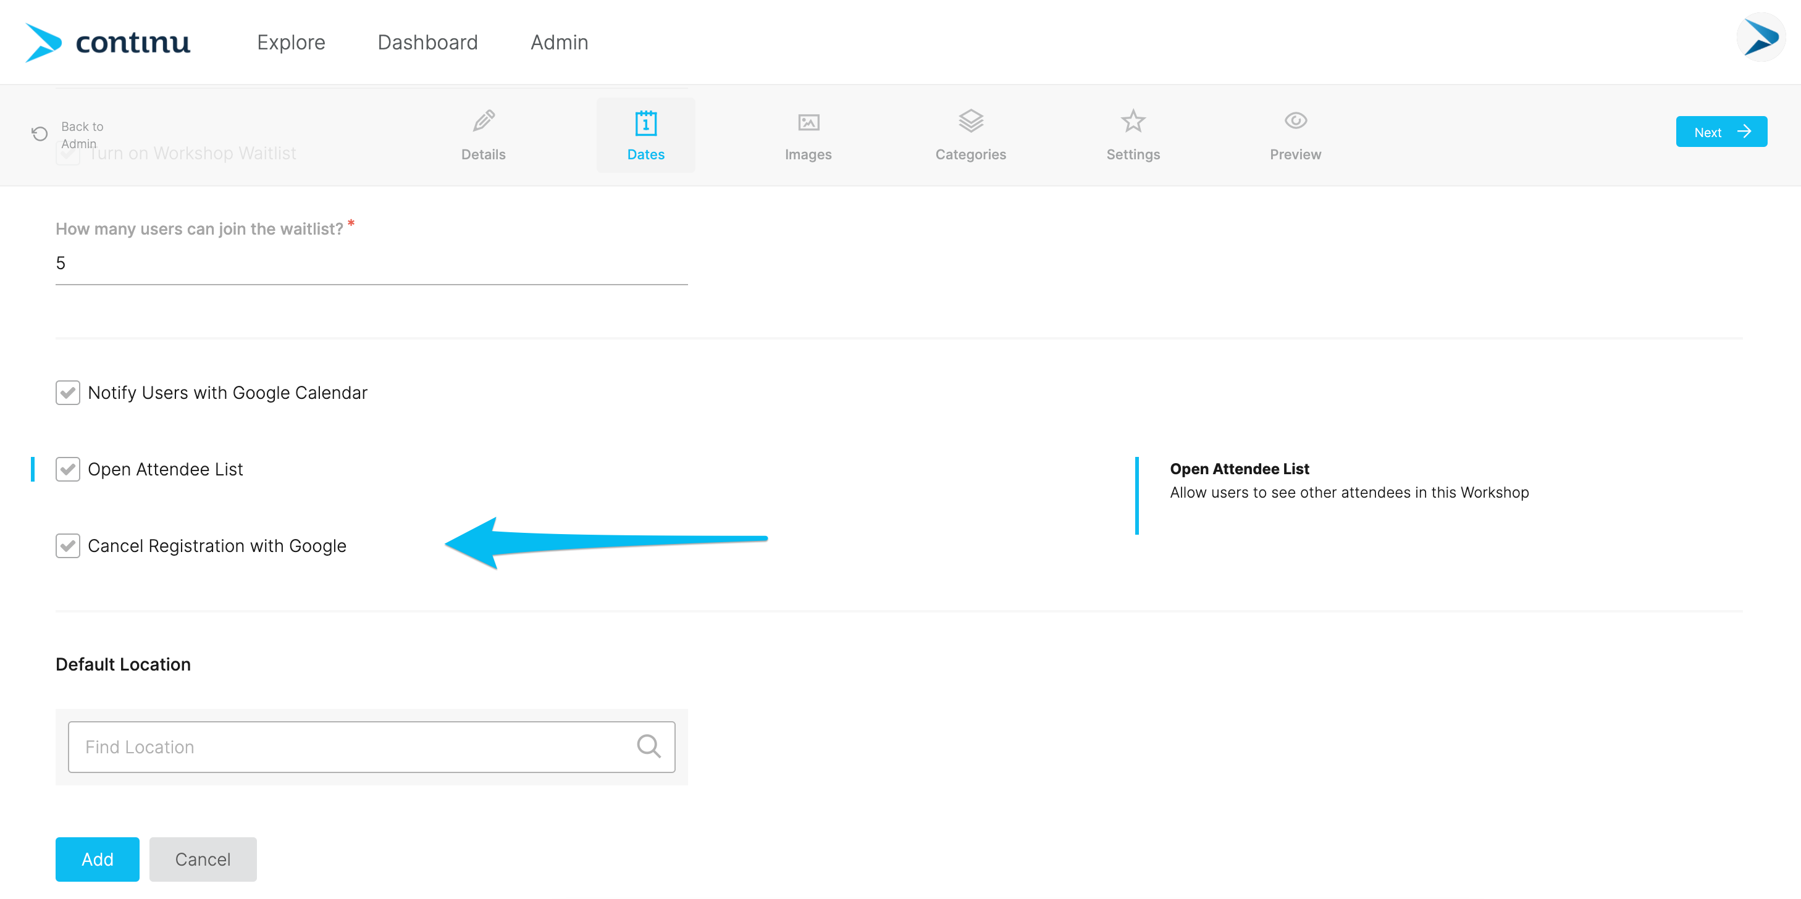Viewport: 1801px width, 899px height.
Task: Open the Admin menu
Action: (x=558, y=43)
